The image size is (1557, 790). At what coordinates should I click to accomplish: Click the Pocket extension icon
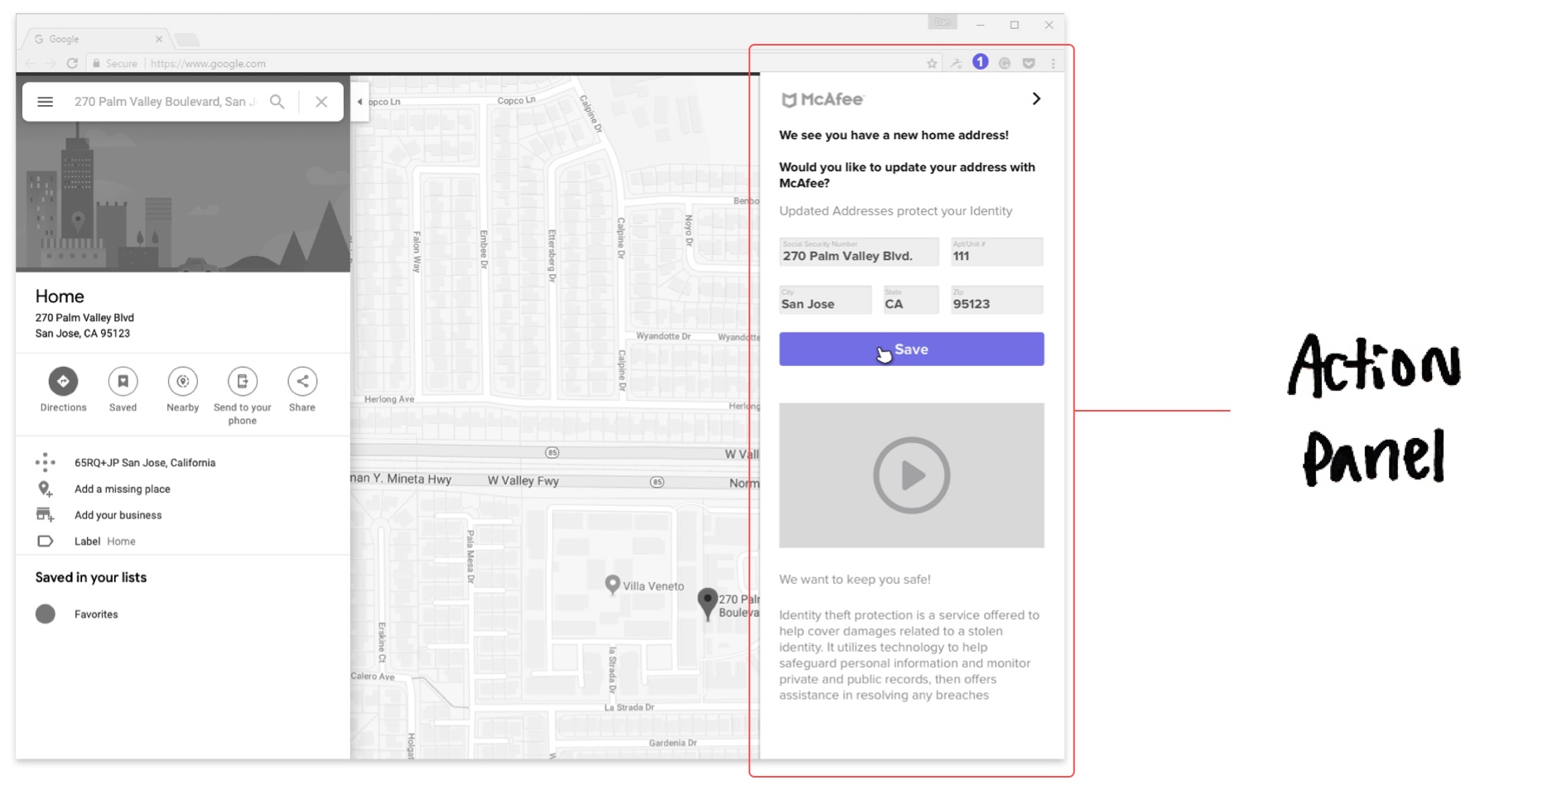(x=1029, y=64)
